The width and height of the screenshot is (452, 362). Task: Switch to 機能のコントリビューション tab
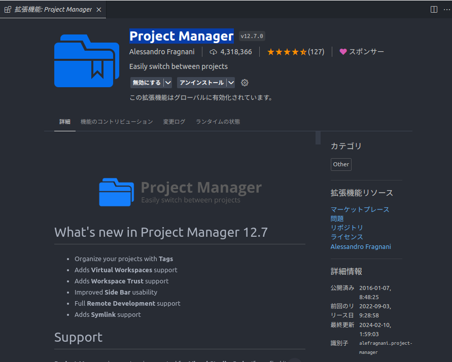117,122
